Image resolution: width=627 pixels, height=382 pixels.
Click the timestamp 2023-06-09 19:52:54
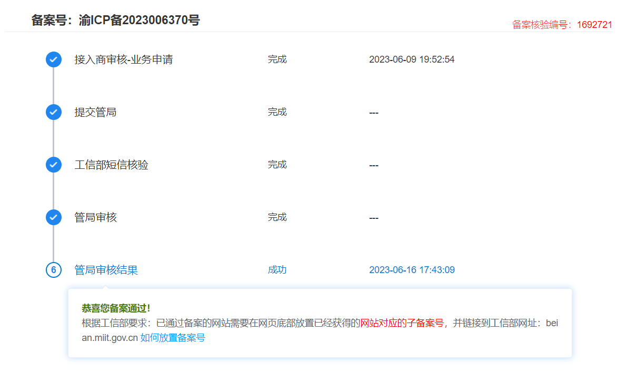(412, 59)
